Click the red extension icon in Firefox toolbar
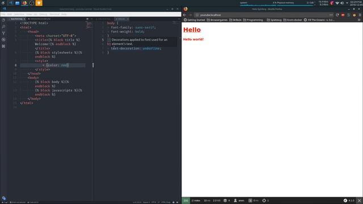Viewport: 363px width, 204px height. (x=343, y=15)
